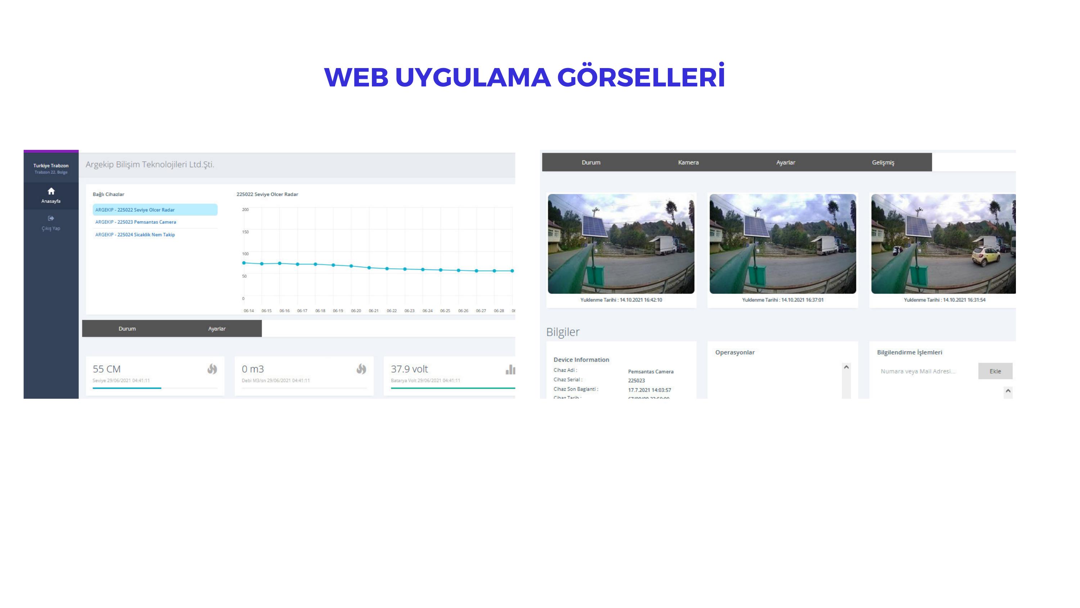Switch to the Kamera tab
The width and height of the screenshot is (1080, 608).
coord(688,162)
